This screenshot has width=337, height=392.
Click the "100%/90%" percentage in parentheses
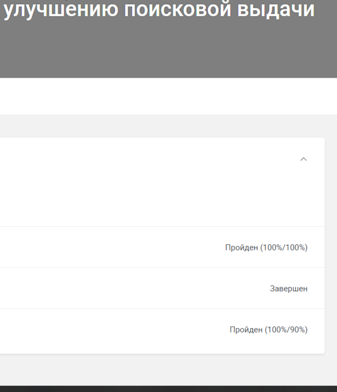point(286,330)
